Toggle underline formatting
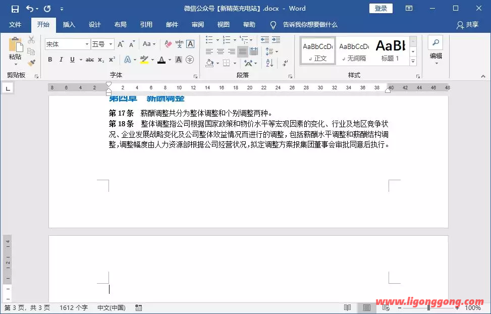This screenshot has height=314, width=491. (72, 60)
